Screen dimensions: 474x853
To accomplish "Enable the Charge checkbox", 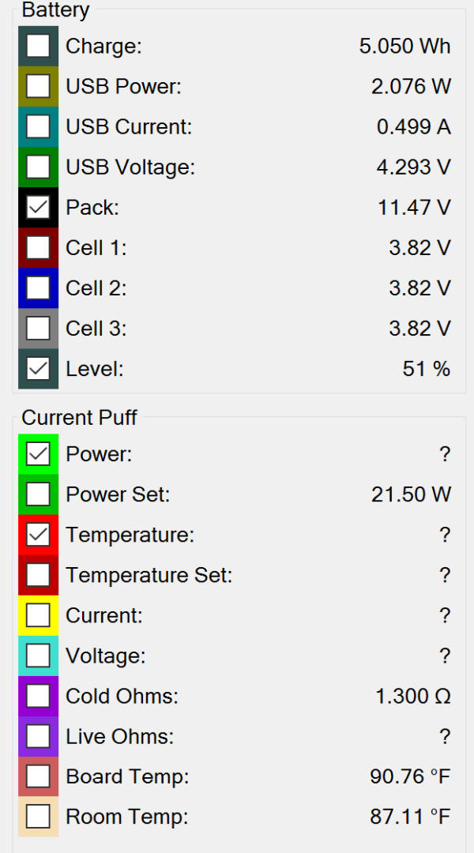I will pos(38,46).
